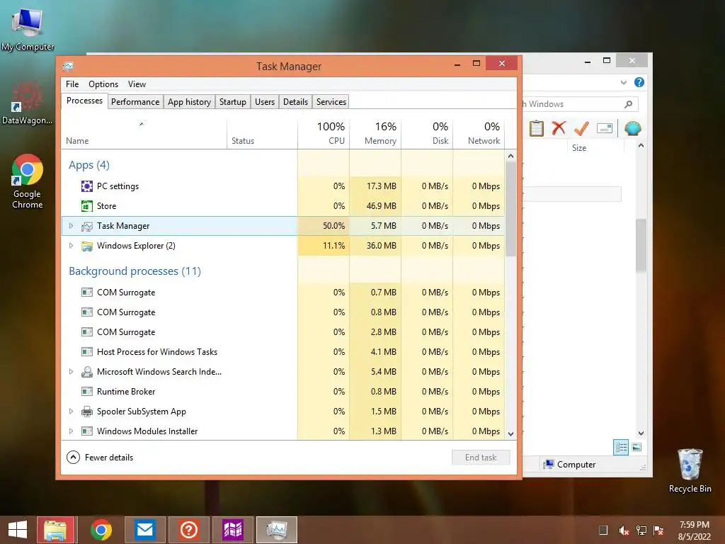Click the touch keyboard tray icon
The image size is (725, 544).
tap(603, 530)
